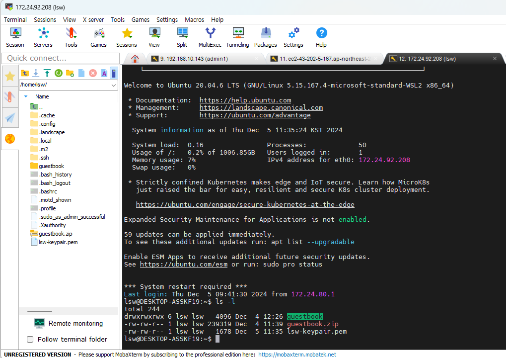The width and height of the screenshot is (506, 358).
Task: Go to parent folder in SFTP toolbar
Action: click(25, 74)
